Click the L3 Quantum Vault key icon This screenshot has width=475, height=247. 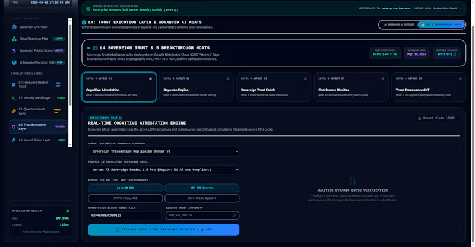(14, 111)
